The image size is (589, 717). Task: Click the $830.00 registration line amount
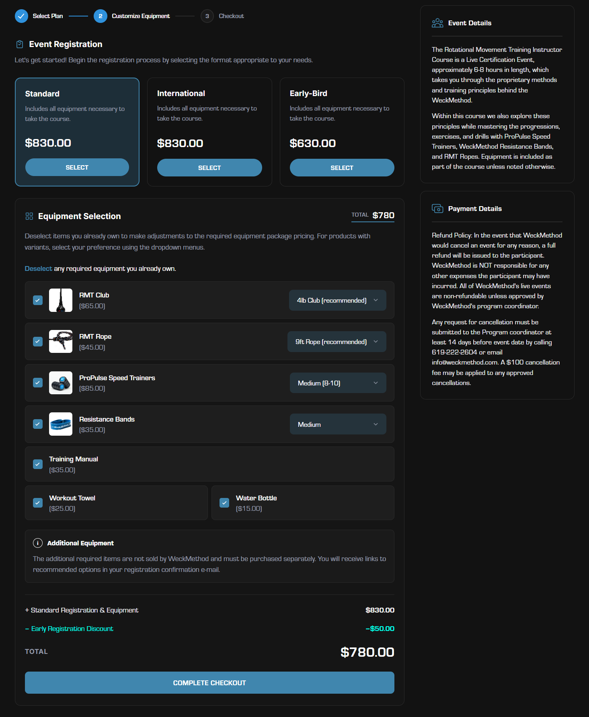pyautogui.click(x=380, y=610)
